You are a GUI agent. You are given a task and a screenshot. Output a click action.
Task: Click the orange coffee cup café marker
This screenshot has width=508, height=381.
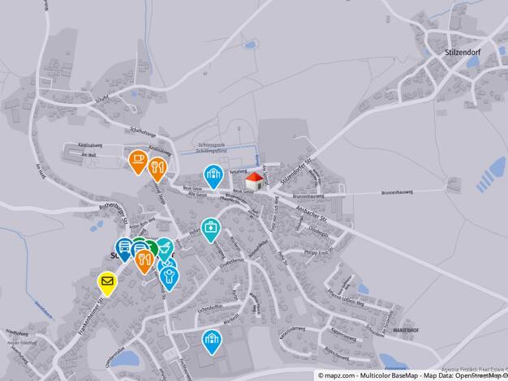(x=138, y=162)
